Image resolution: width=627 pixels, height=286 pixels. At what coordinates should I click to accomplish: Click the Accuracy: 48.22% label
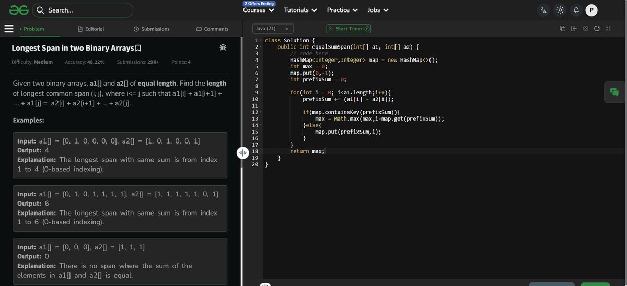pos(85,62)
